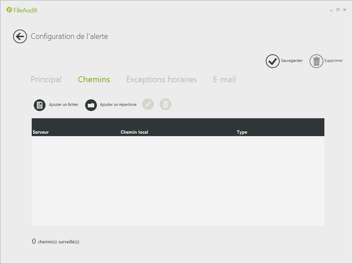Screen dimensions: 353x264
Task: Click the back arrow icon
Action: pyautogui.click(x=20, y=36)
